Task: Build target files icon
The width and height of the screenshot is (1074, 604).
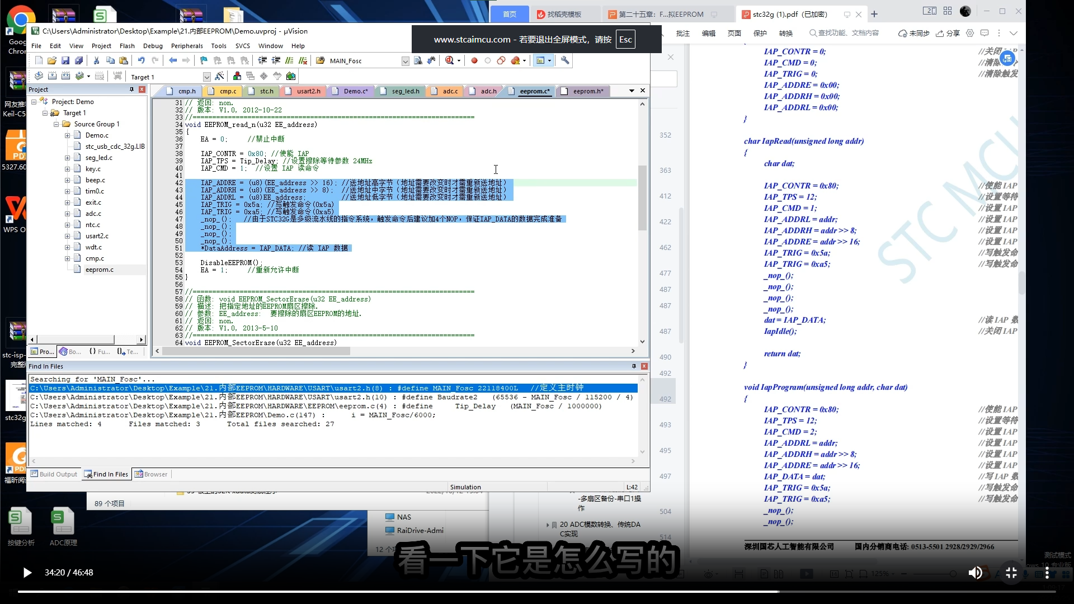Action: pyautogui.click(x=52, y=76)
